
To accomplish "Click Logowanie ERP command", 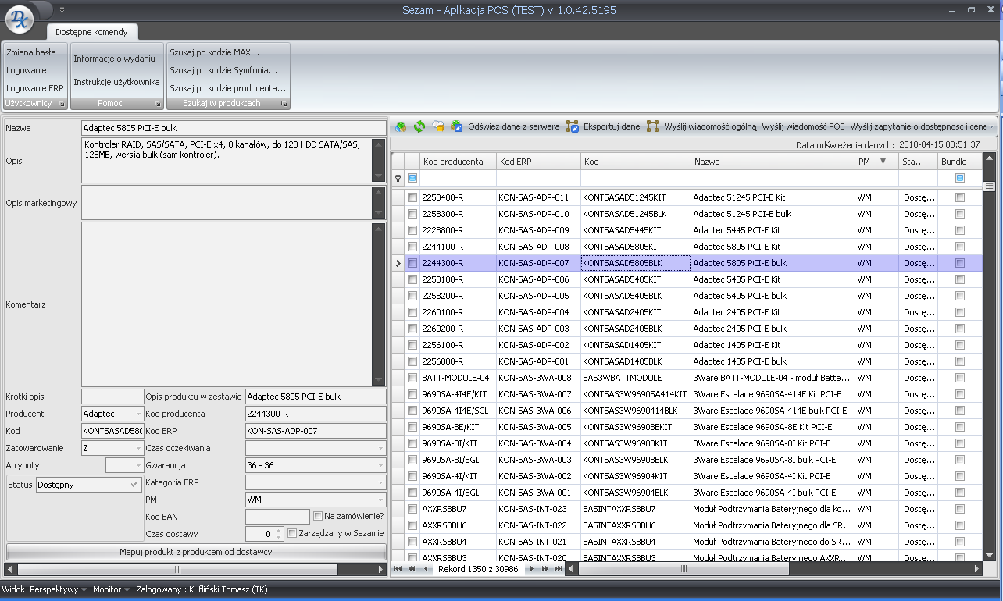I will click(35, 88).
